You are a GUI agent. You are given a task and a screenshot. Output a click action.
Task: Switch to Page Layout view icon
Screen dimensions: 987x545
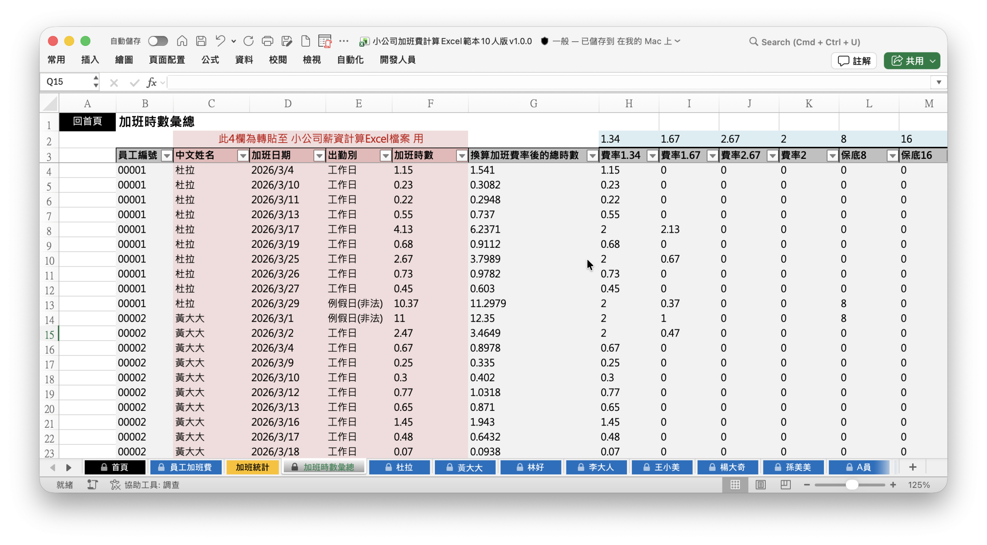tap(760, 484)
